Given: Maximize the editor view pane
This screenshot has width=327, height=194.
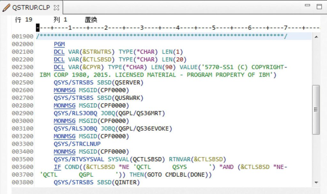Looking at the screenshot, I should [319, 6].
